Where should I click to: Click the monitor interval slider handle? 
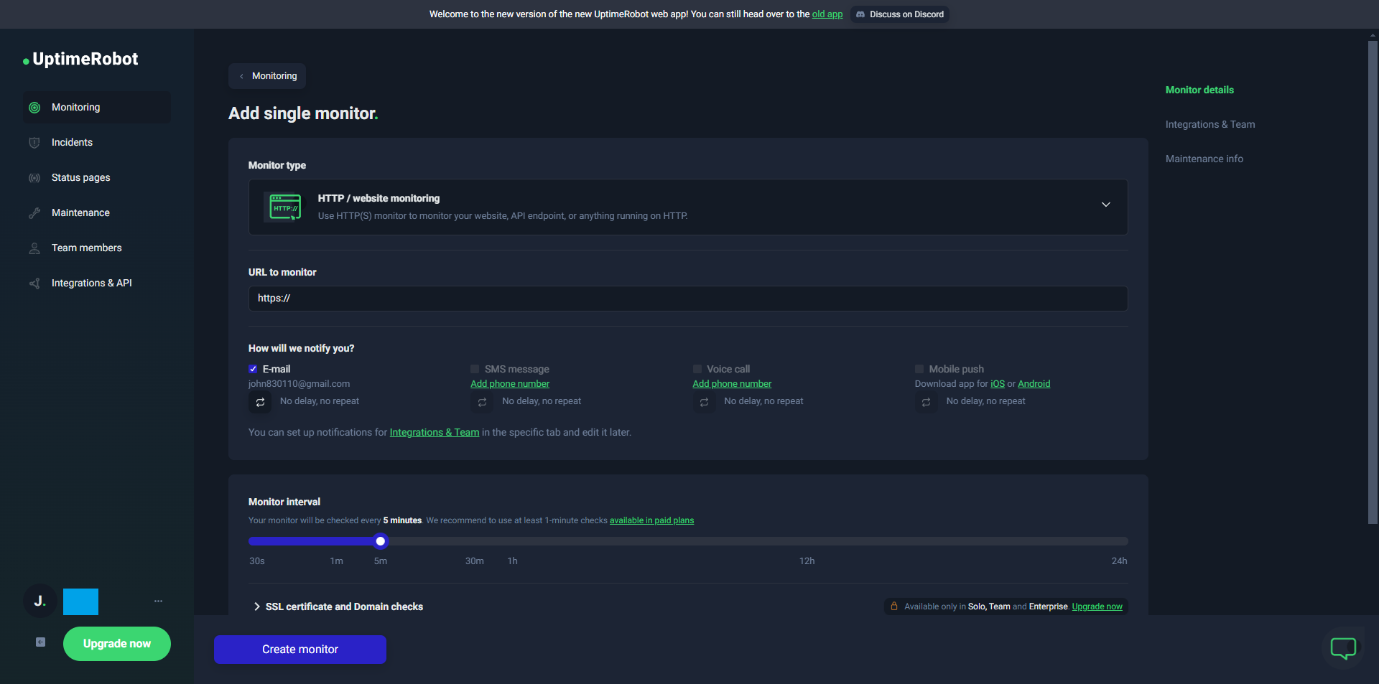[381, 541]
